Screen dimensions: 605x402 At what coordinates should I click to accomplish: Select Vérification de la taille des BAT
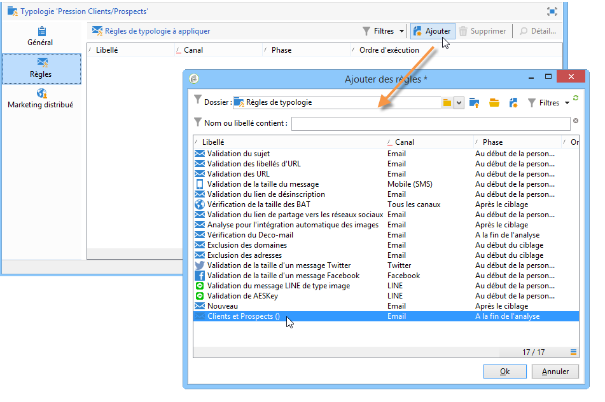pyautogui.click(x=386, y=204)
